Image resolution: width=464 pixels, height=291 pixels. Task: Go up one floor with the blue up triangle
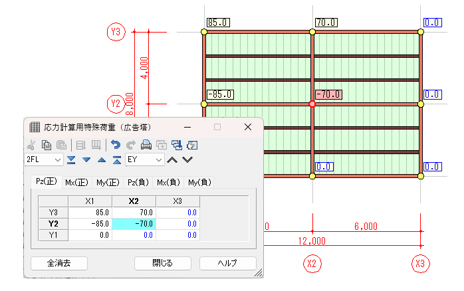(x=102, y=160)
